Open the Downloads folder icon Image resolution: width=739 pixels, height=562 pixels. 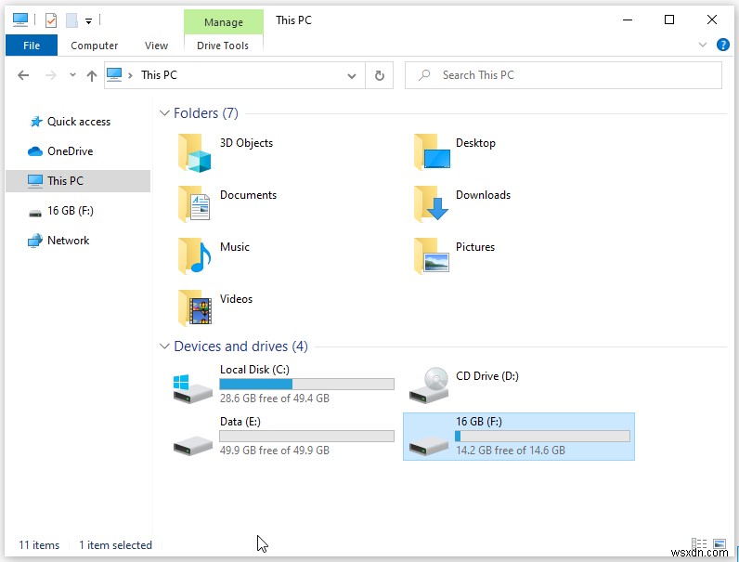431,203
